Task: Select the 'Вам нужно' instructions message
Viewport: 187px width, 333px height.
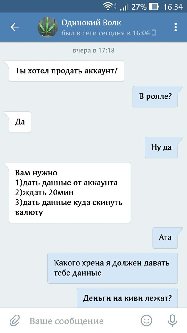Action: 70,192
